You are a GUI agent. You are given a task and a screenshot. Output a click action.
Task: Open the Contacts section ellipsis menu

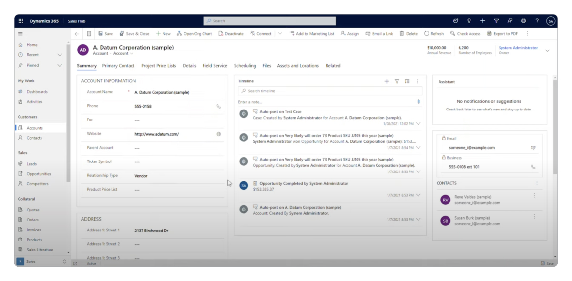(x=537, y=183)
